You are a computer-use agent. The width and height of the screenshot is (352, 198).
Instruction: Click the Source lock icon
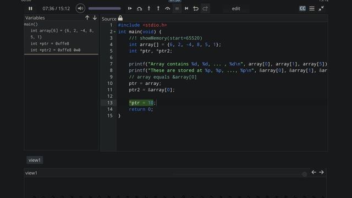coord(120,18)
